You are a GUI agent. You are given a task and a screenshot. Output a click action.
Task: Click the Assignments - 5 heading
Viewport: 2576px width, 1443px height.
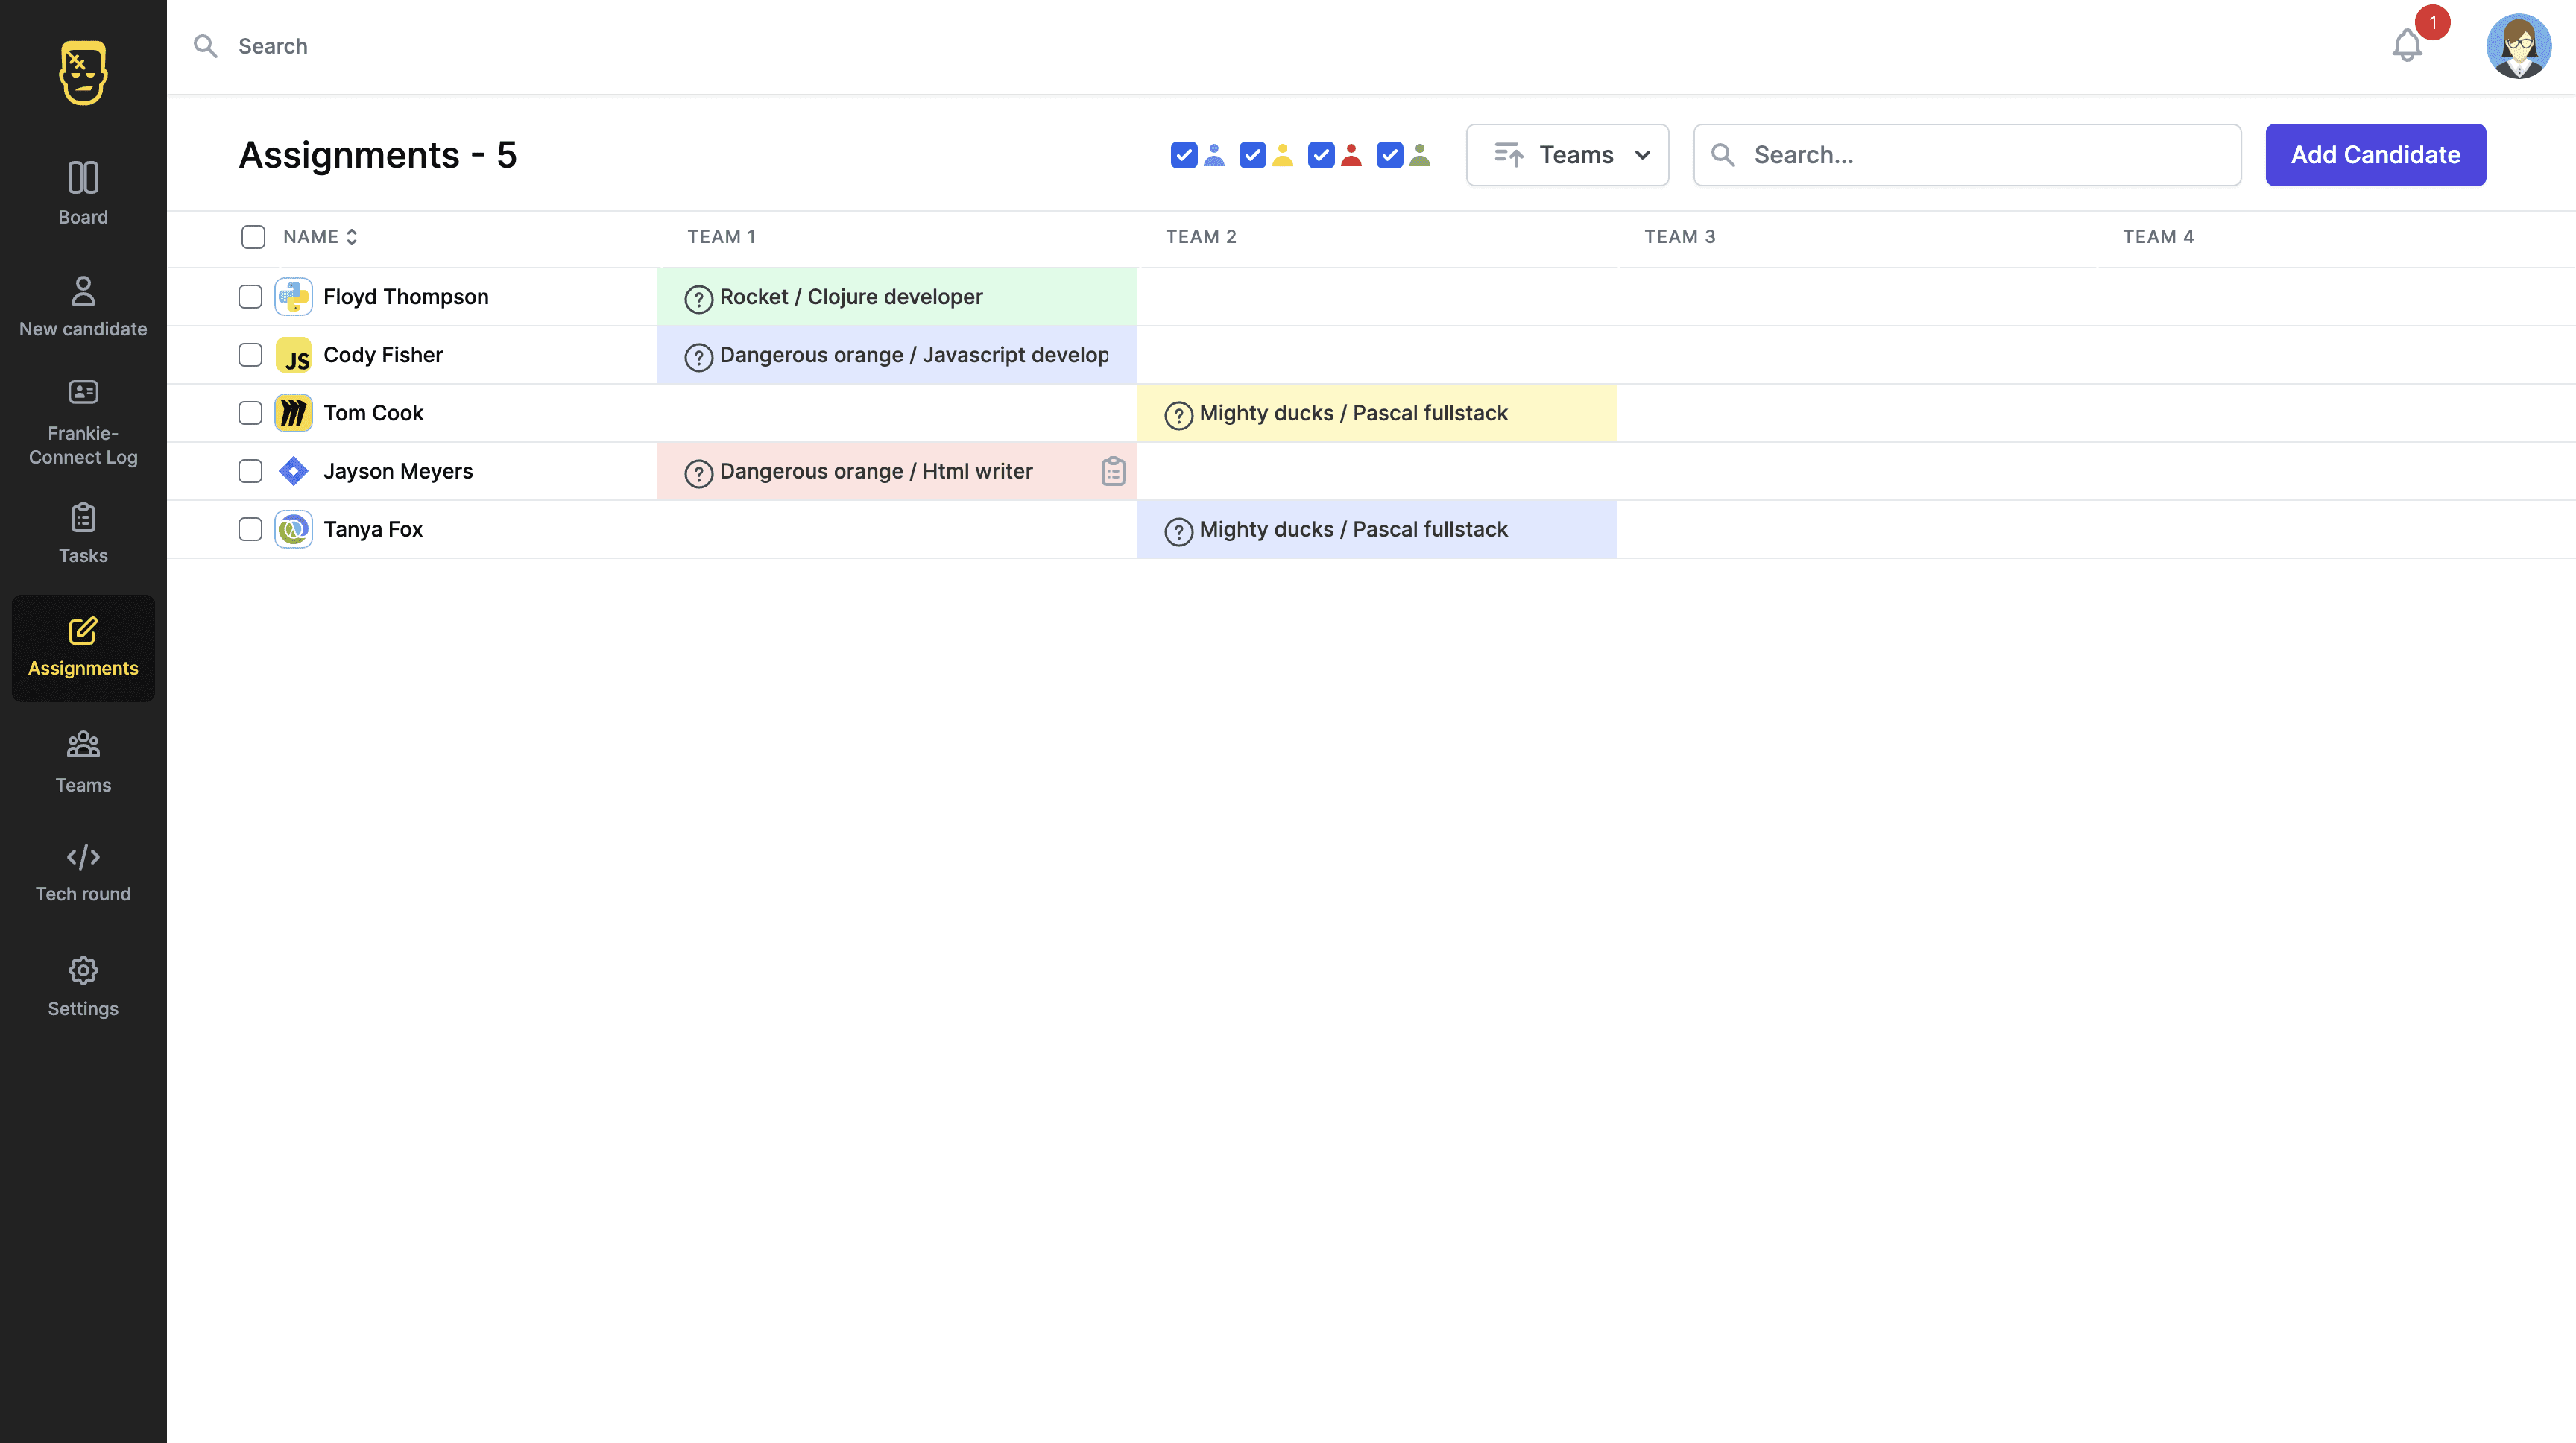378,155
